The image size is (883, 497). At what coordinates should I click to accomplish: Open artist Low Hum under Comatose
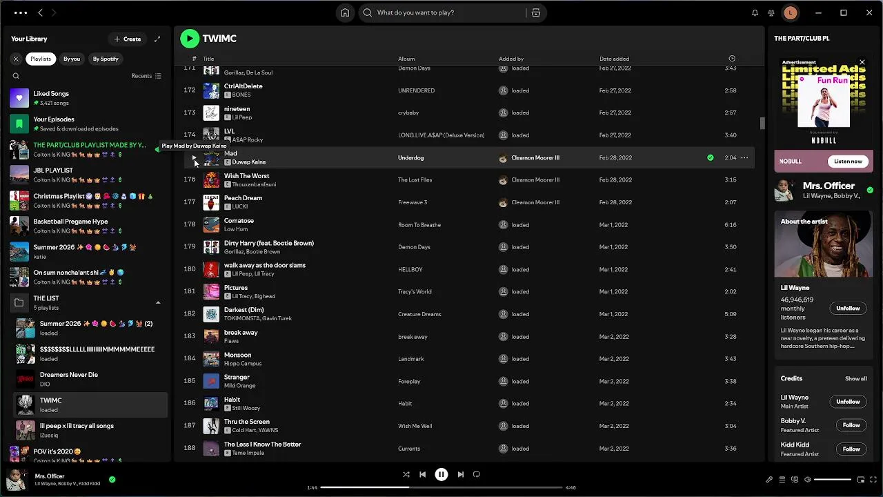click(x=236, y=229)
